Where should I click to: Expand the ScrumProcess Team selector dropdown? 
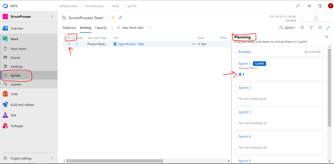click(x=106, y=18)
